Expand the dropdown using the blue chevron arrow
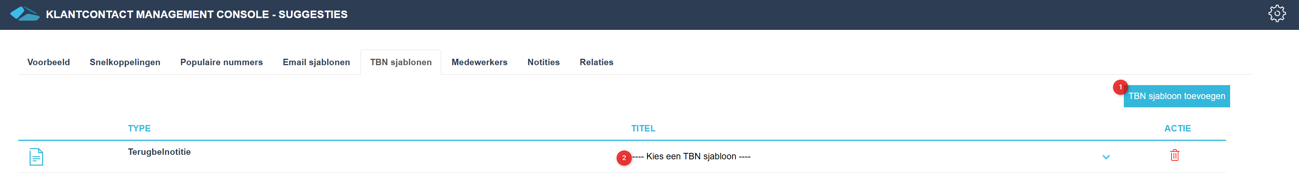Screen dimensions: 1299x174 pyautogui.click(x=1106, y=157)
